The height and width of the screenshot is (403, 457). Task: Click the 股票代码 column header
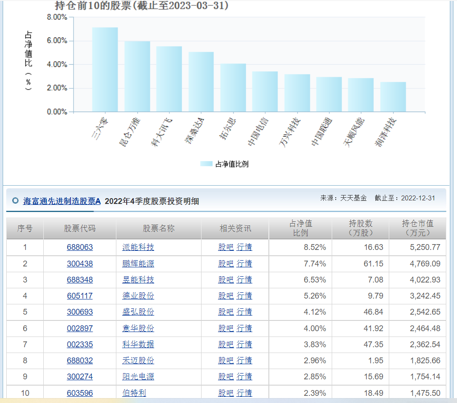coord(80,229)
